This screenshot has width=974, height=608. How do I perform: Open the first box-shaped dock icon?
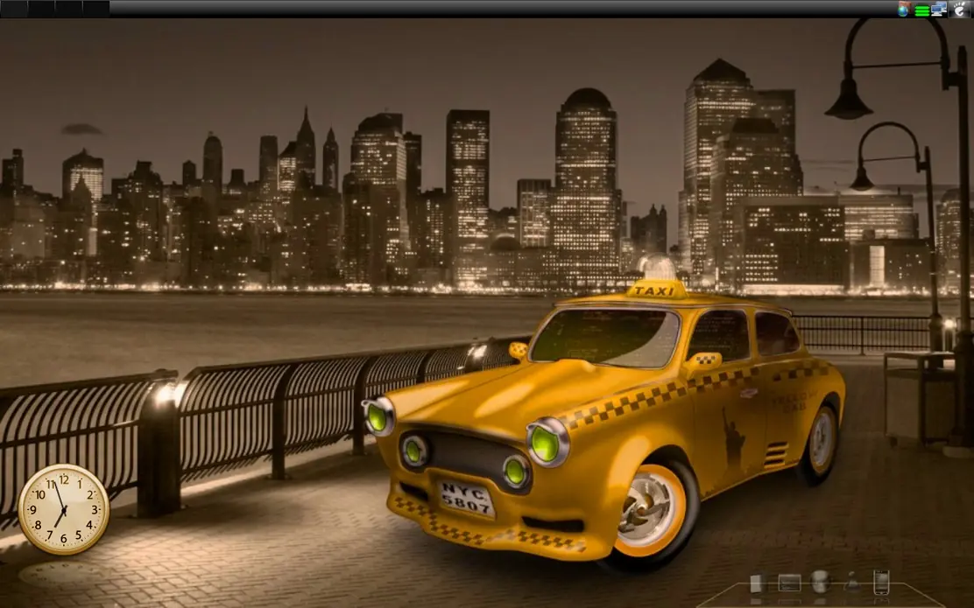pos(756,584)
